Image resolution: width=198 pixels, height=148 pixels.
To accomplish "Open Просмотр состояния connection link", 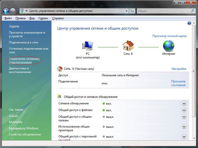I will pyautogui.click(x=178, y=83).
